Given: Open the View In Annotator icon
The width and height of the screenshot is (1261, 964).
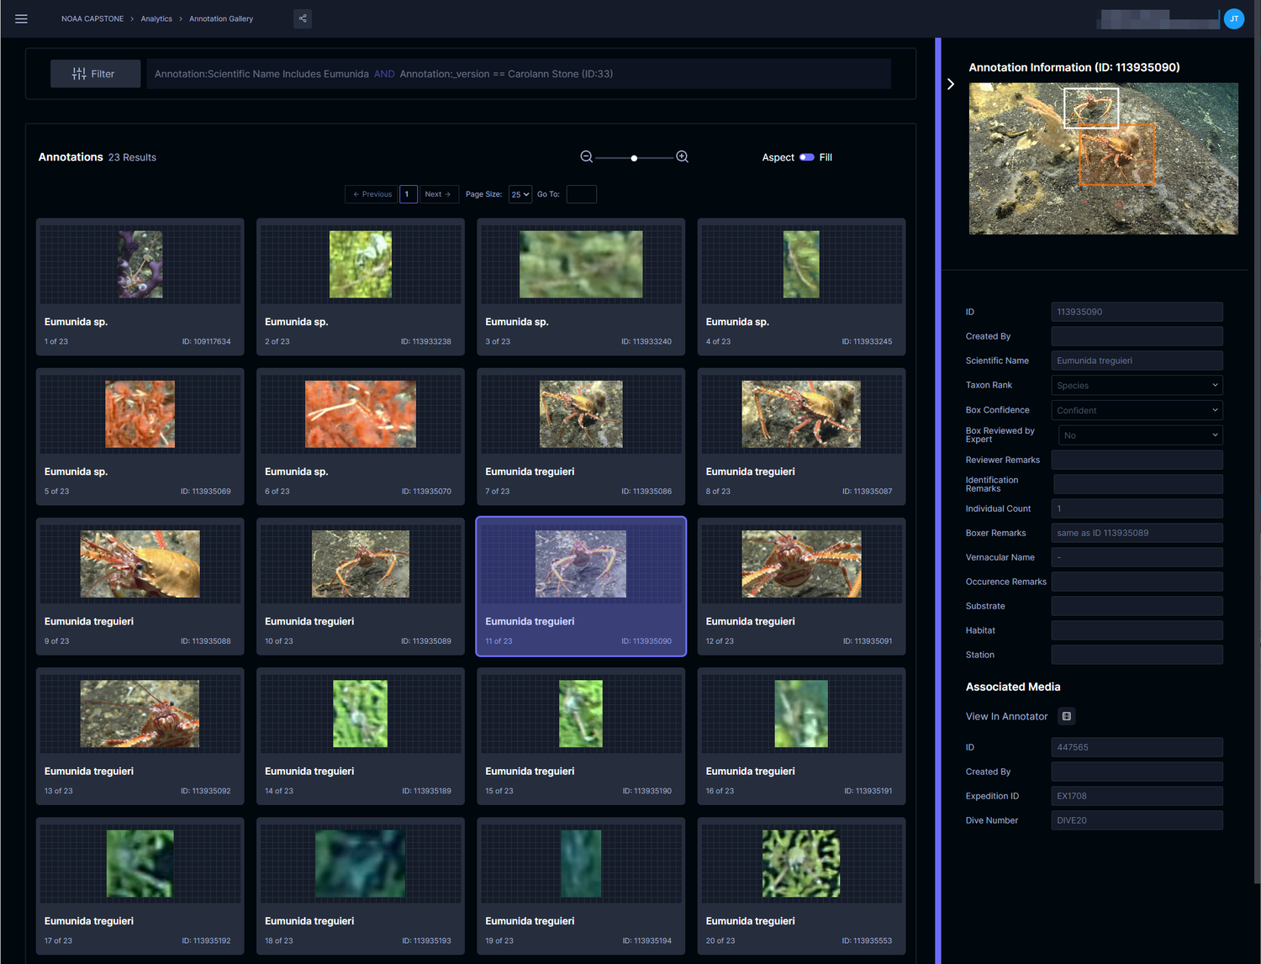Looking at the screenshot, I should (1066, 716).
